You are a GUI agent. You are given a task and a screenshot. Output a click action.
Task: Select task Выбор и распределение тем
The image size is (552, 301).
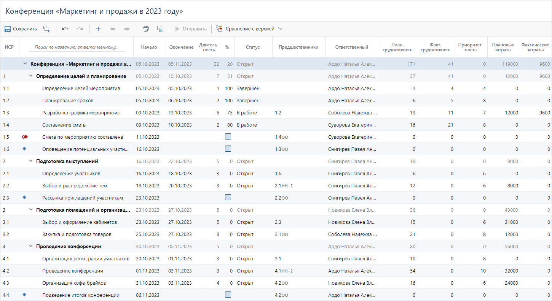click(x=75, y=185)
